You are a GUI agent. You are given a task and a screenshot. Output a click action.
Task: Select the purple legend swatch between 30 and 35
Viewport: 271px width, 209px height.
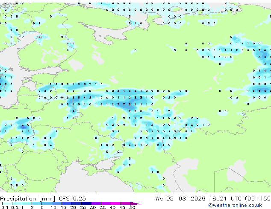(96, 203)
